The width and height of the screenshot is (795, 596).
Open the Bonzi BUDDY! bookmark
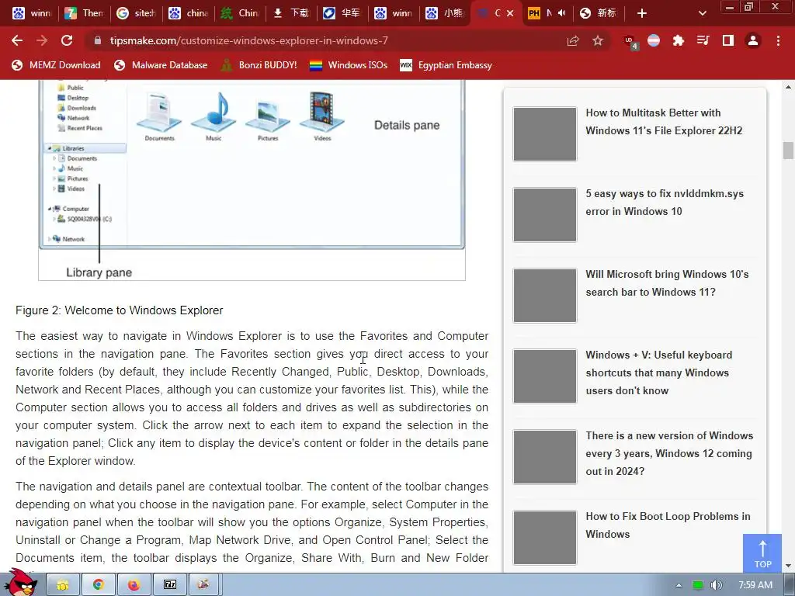(x=259, y=65)
